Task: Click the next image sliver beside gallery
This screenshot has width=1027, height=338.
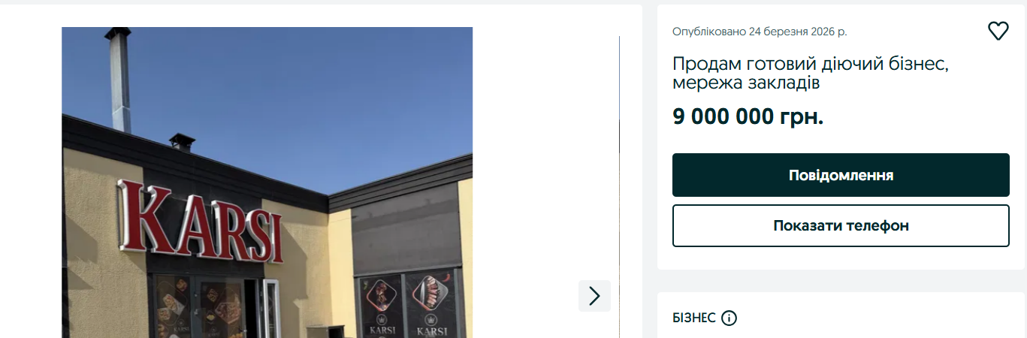Action: point(619,186)
